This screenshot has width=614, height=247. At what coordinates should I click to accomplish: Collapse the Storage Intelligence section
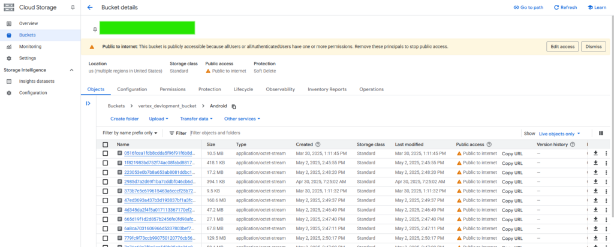pyautogui.click(x=72, y=70)
